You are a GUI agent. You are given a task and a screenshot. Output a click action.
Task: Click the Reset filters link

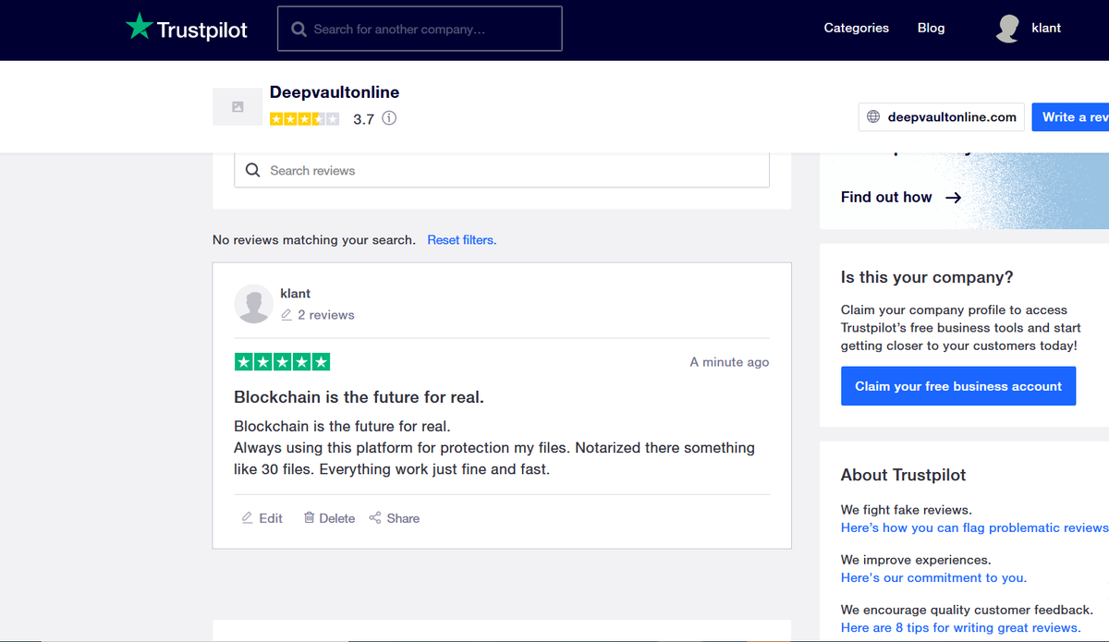[462, 240]
